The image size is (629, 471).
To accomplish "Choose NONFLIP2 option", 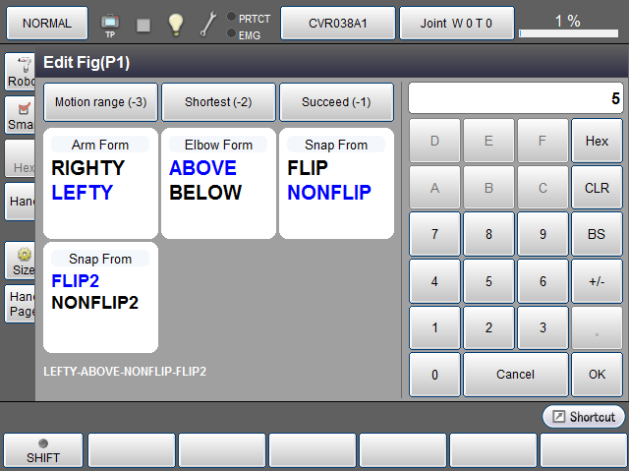I will tap(94, 302).
